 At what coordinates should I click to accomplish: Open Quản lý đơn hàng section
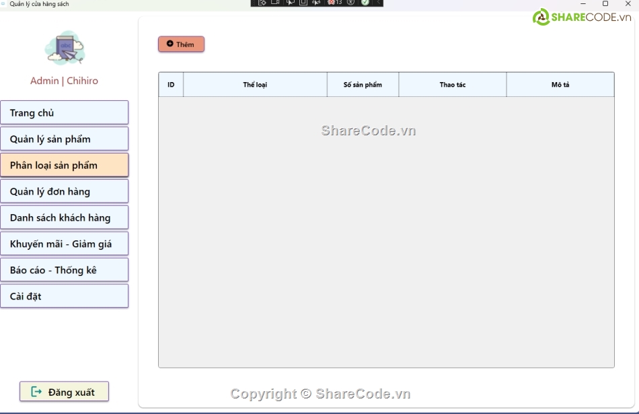64,191
